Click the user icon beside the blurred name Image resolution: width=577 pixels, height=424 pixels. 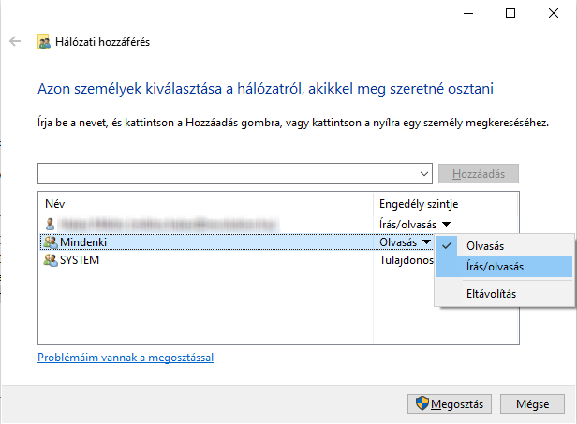[50, 224]
